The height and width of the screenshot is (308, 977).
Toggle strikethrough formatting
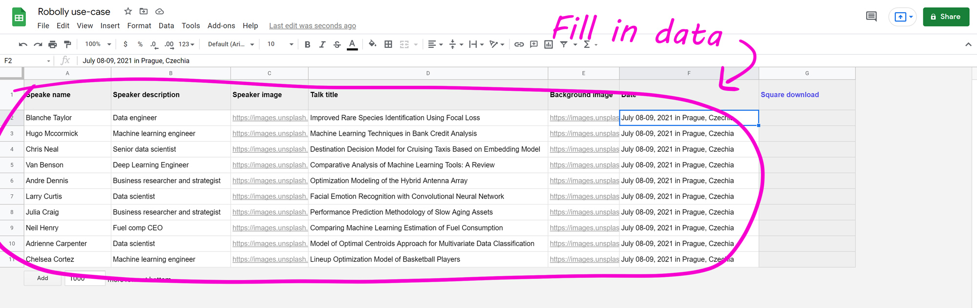pos(337,44)
